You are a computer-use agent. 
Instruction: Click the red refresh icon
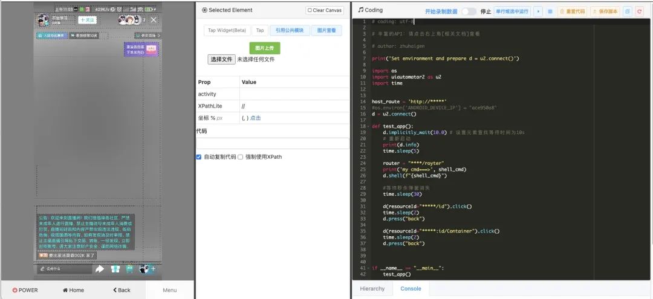point(639,11)
